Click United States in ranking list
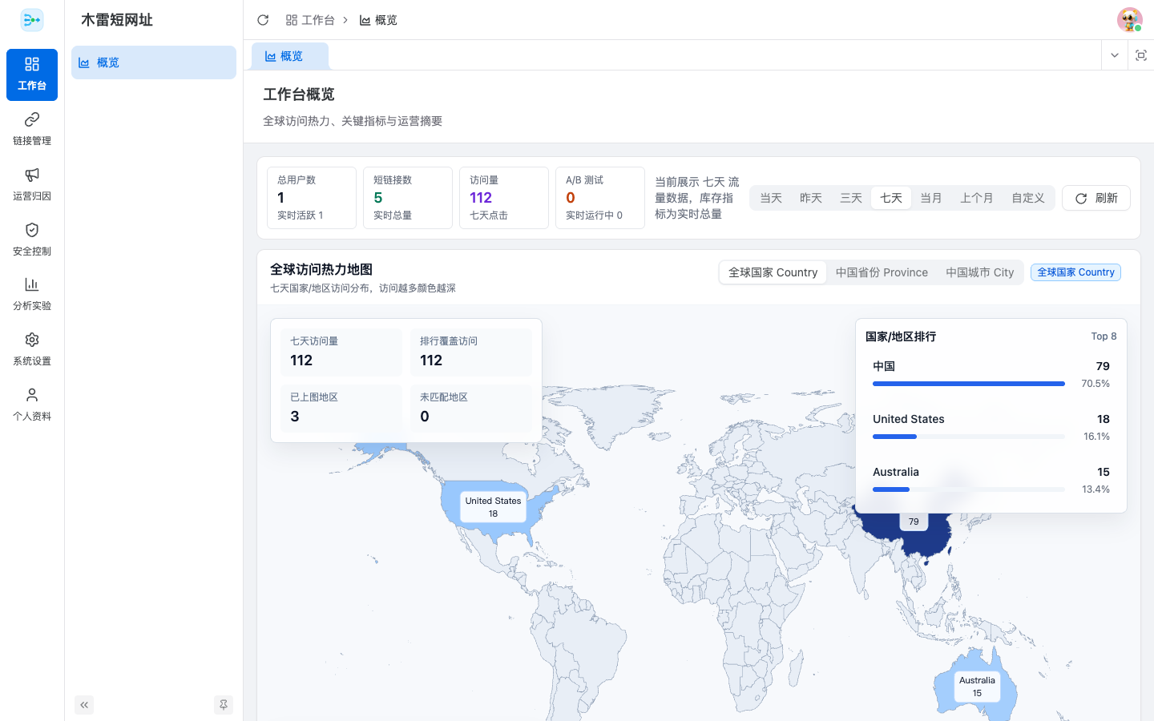The width and height of the screenshot is (1154, 721). [909, 419]
